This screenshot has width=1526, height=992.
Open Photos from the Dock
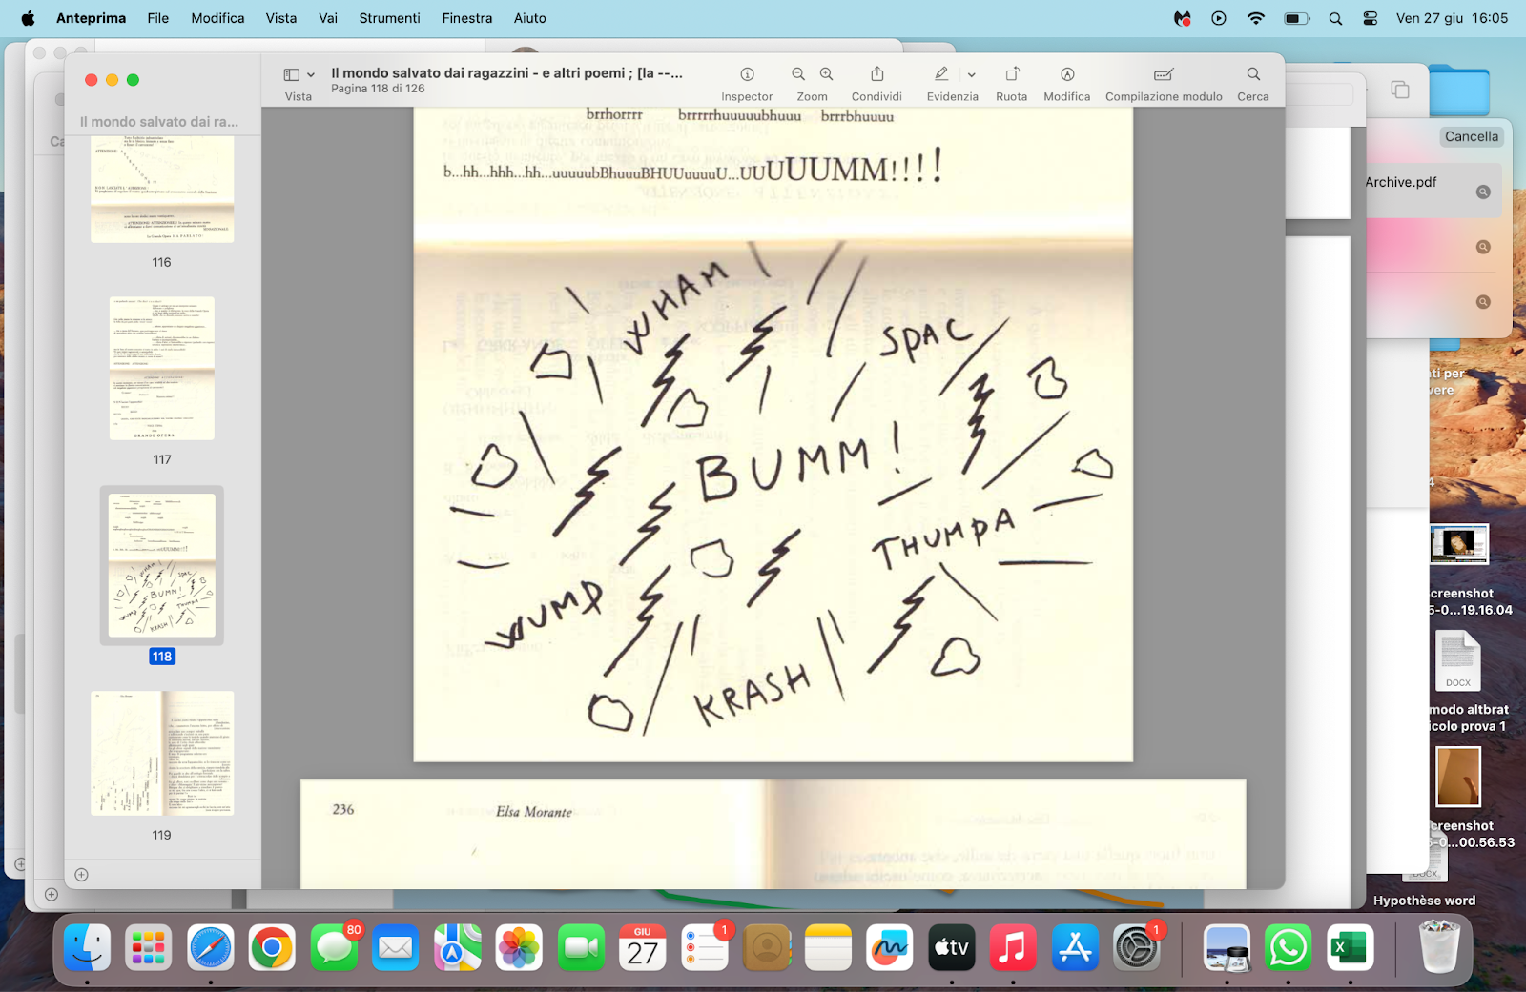[x=519, y=948]
